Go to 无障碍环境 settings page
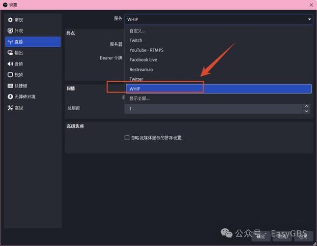The width and height of the screenshot is (317, 246). [33, 97]
